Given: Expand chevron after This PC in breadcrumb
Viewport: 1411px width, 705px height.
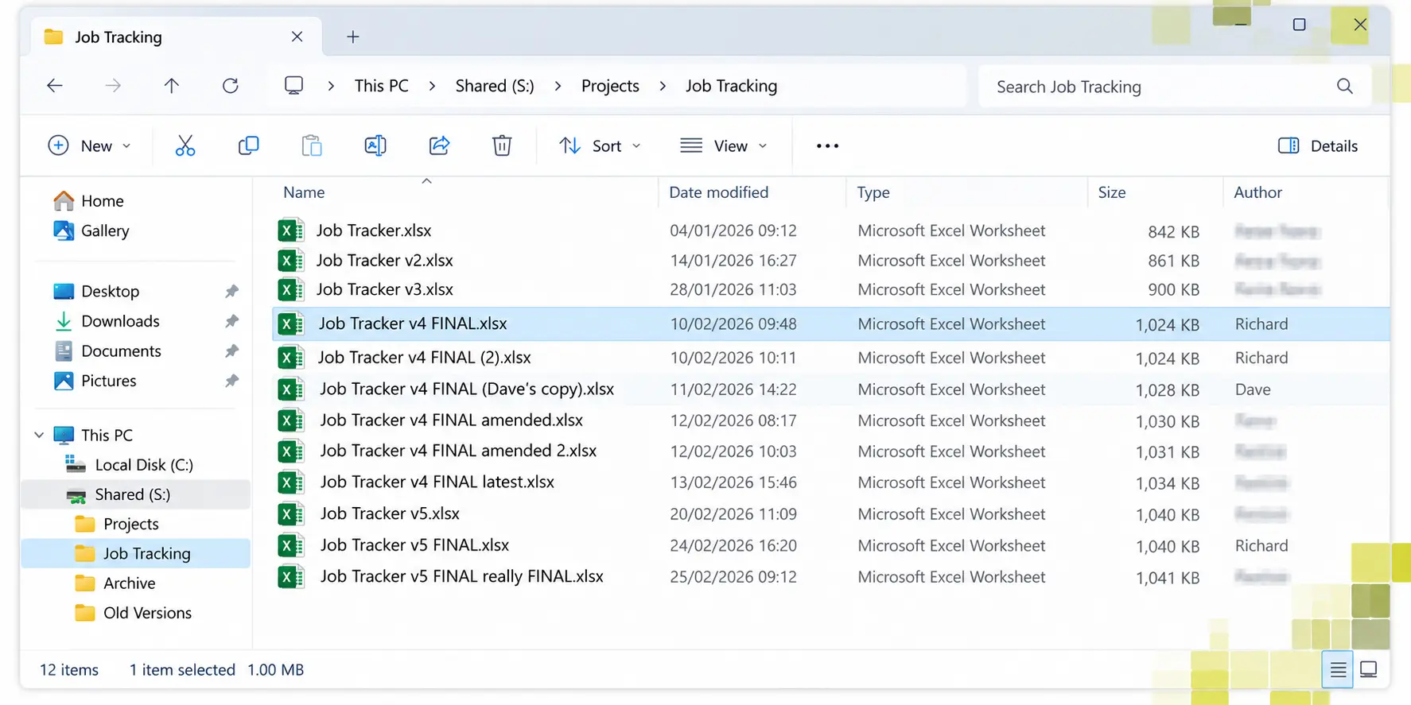Looking at the screenshot, I should [432, 86].
